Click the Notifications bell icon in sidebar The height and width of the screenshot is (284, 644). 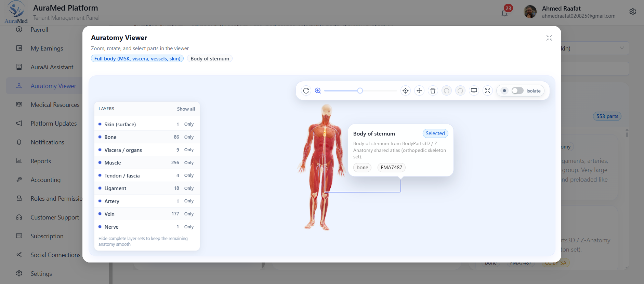pos(19,142)
